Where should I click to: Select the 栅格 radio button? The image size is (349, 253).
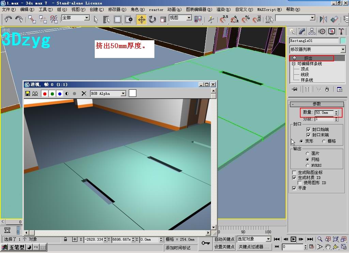[324, 141]
